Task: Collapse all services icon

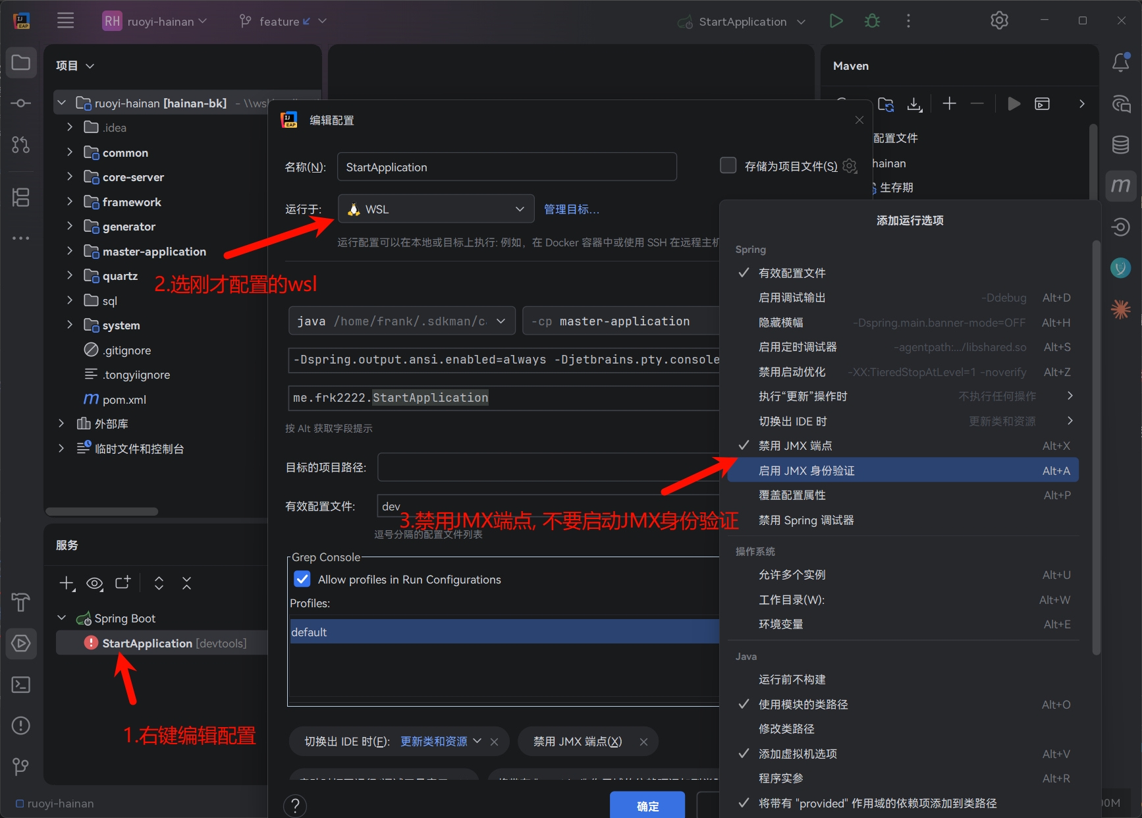Action: (186, 584)
